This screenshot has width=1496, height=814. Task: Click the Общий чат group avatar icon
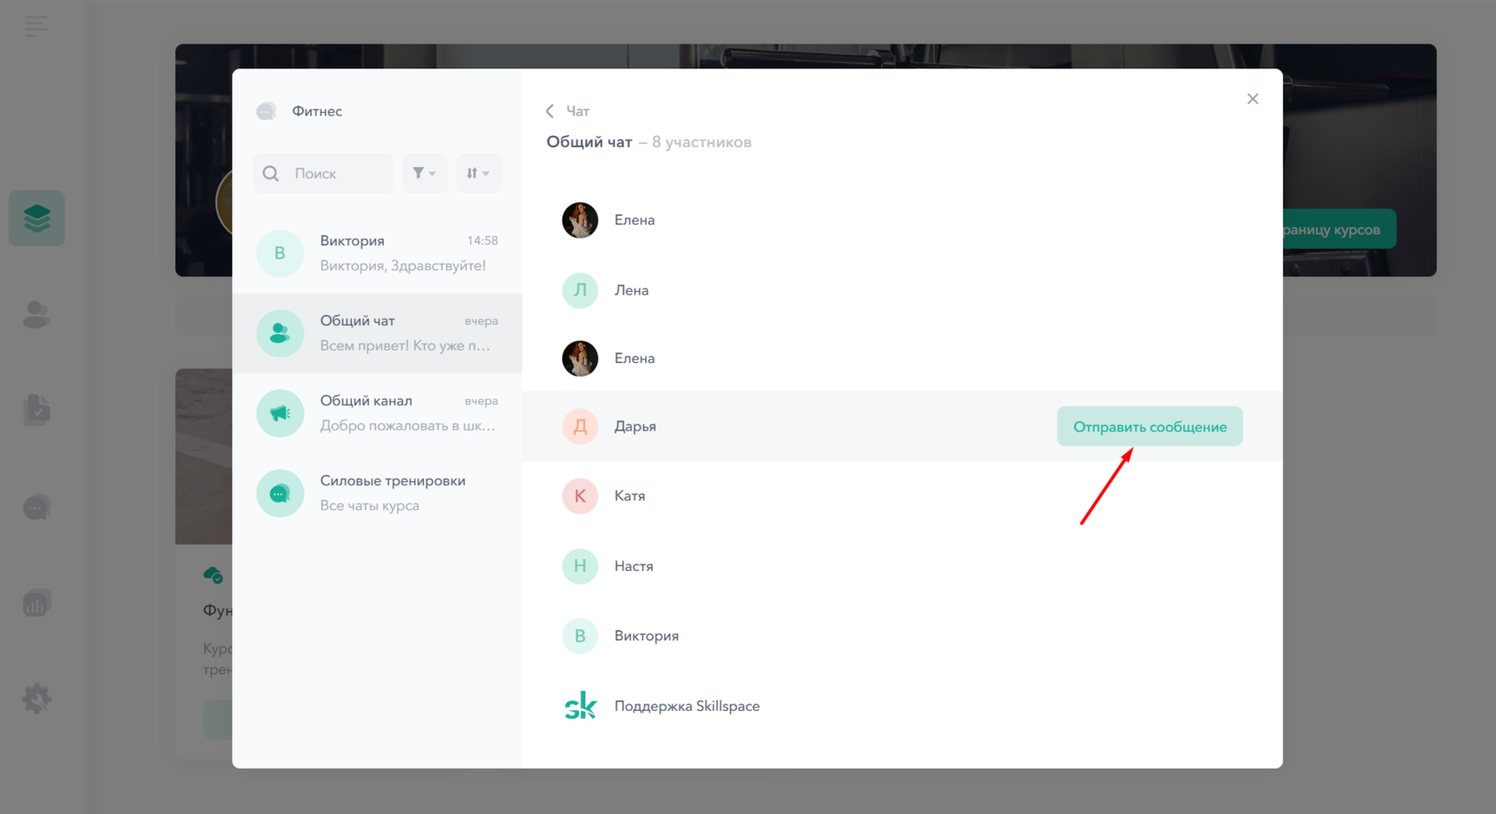point(280,334)
